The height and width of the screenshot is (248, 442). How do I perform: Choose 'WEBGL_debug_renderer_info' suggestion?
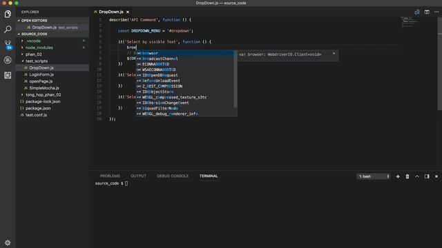coord(185,114)
